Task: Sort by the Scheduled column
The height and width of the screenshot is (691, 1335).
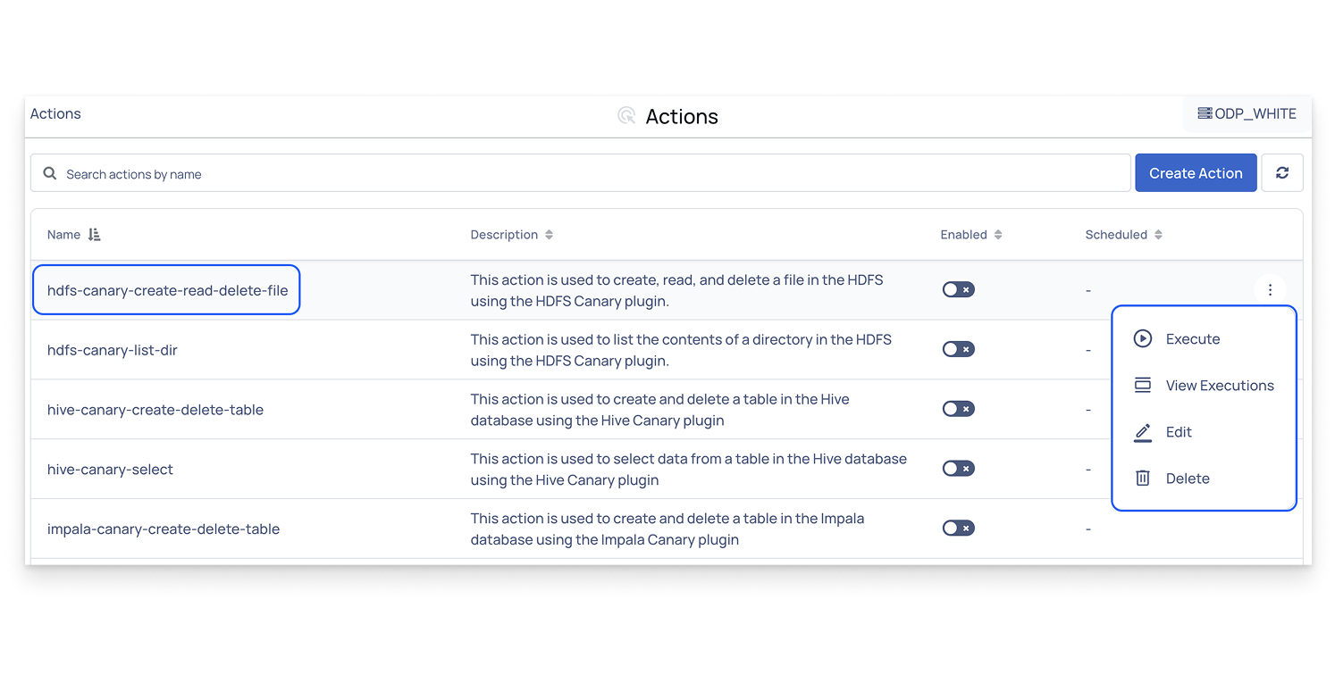Action: point(1158,235)
